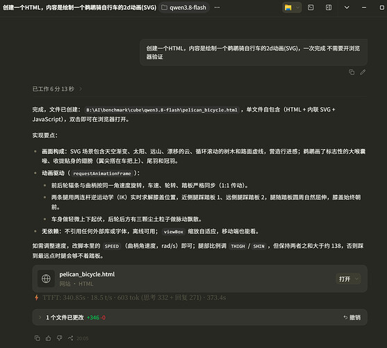
Task: Click the lightning bolt stats icon
Action: tap(37, 298)
